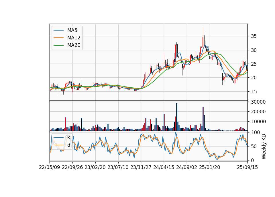Click the MA5 legend label

[72, 30]
